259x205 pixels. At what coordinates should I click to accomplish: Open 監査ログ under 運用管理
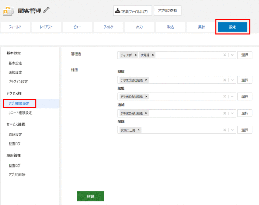point(14,165)
